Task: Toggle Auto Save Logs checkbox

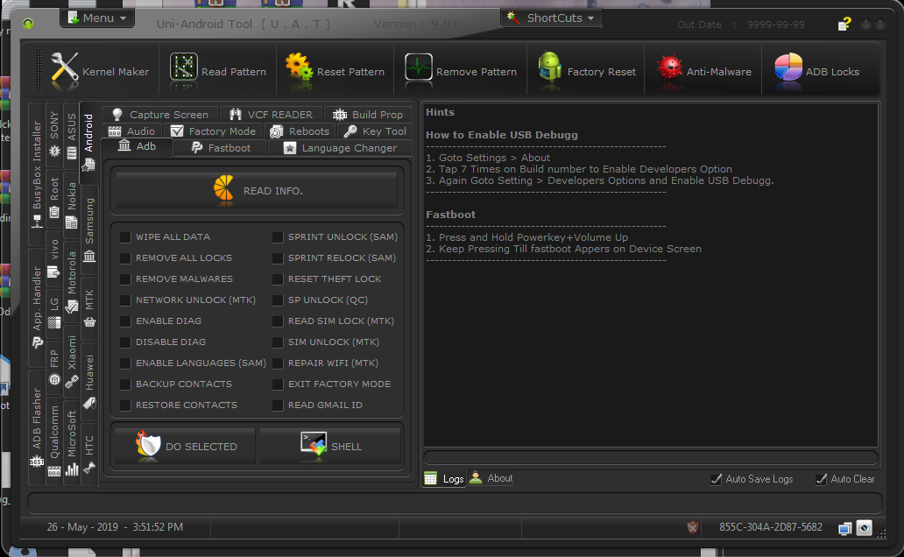Action: [x=716, y=479]
